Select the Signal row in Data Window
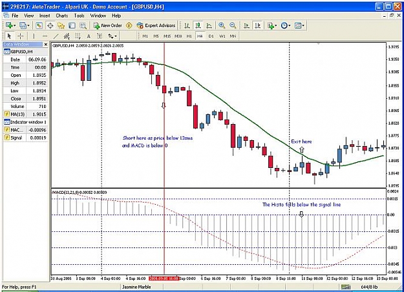Image resolution: width=404 pixels, height=292 pixels. pos(25,138)
